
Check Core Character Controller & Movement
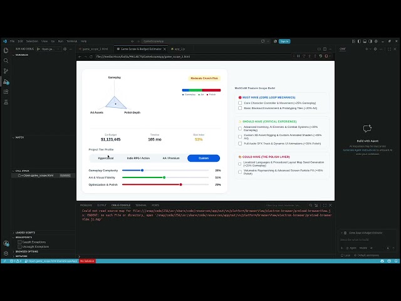(240, 103)
